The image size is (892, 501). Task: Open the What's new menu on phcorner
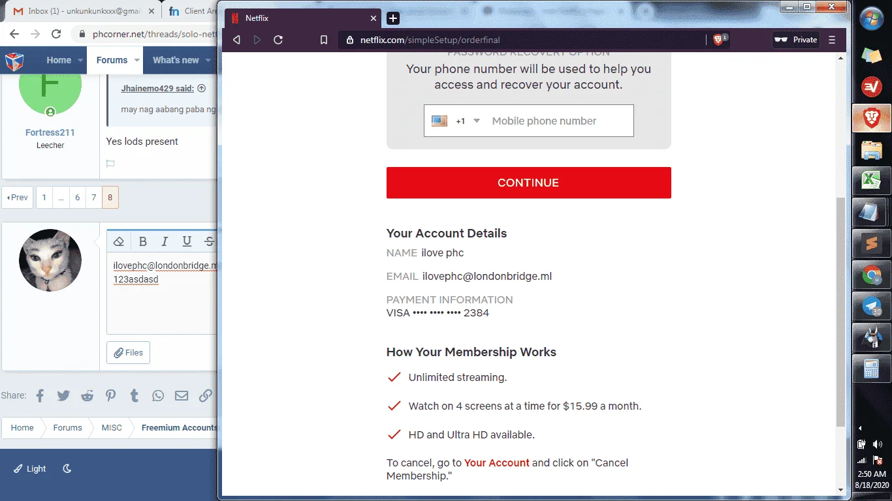pos(176,60)
